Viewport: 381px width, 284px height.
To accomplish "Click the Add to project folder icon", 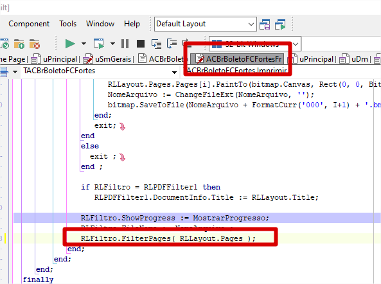I will point(19,44).
